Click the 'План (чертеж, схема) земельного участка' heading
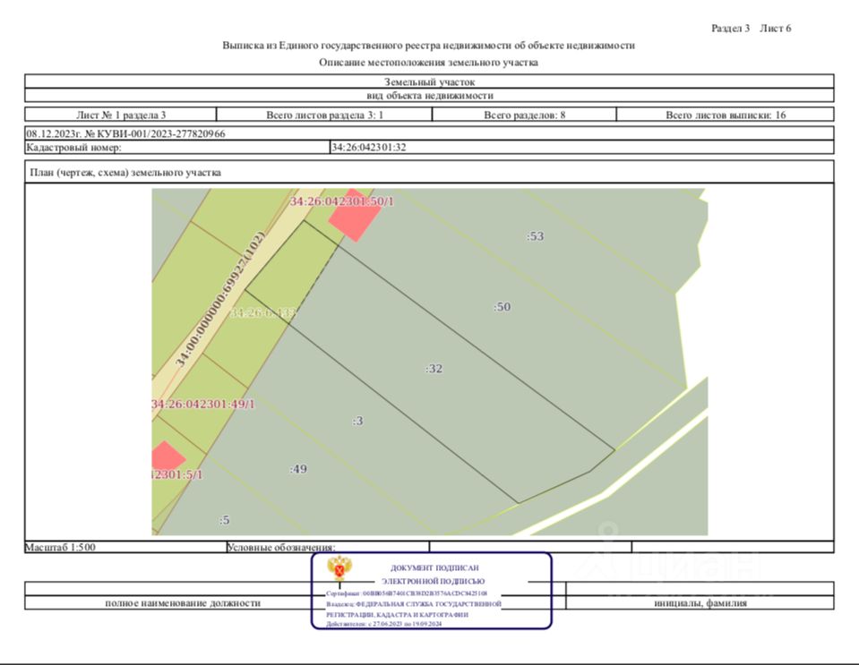Image resolution: width=859 pixels, height=665 pixels. coord(125,173)
